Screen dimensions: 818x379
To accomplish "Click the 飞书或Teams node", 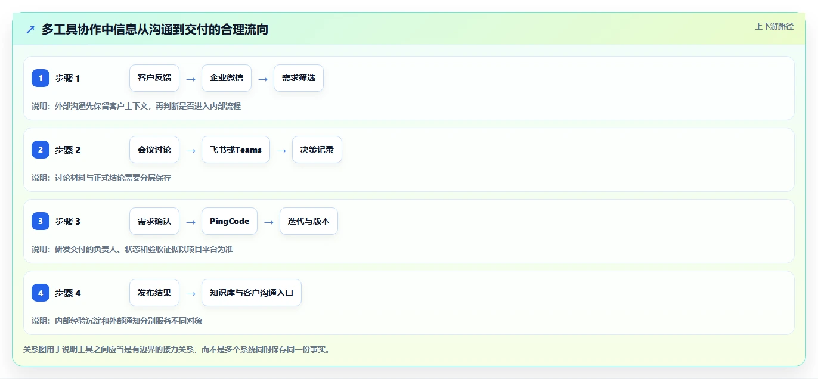I will [236, 150].
